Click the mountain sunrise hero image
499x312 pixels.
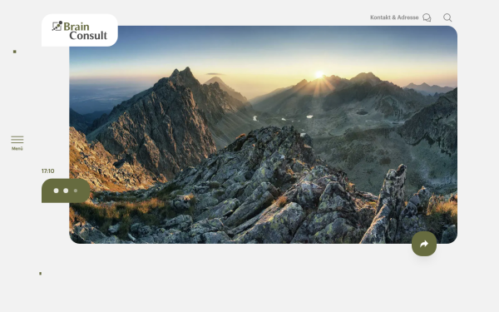pyautogui.click(x=263, y=135)
